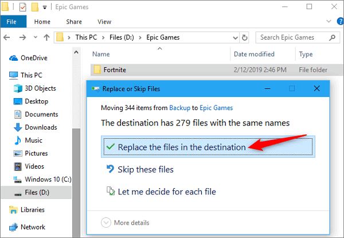The width and height of the screenshot is (344, 238).
Task: Open the recent locations dropdown arrow
Action: pos(33,38)
